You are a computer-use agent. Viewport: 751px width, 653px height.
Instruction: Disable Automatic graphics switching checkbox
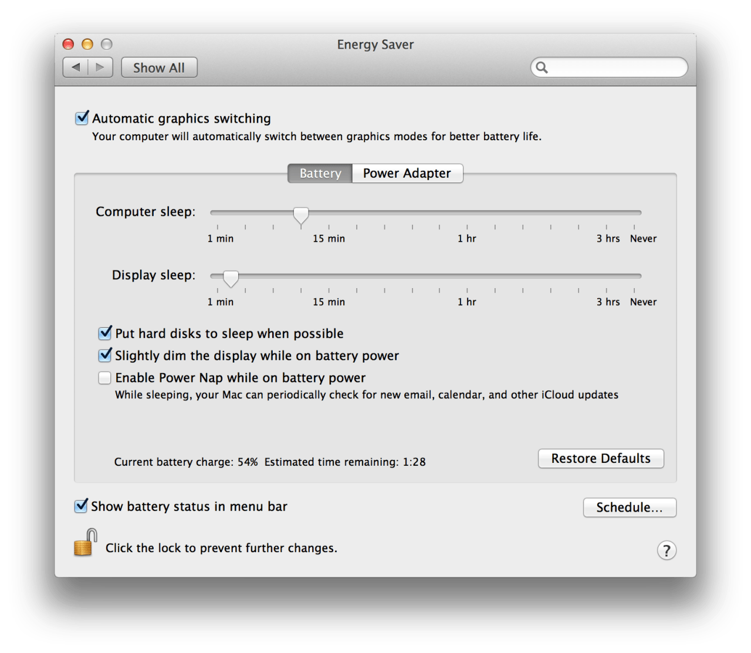point(82,118)
